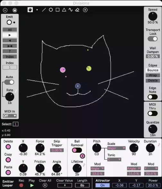Image resolution: width=162 pixels, height=189 pixels.
Task: Select the square shape tool
Action: pos(58,10)
